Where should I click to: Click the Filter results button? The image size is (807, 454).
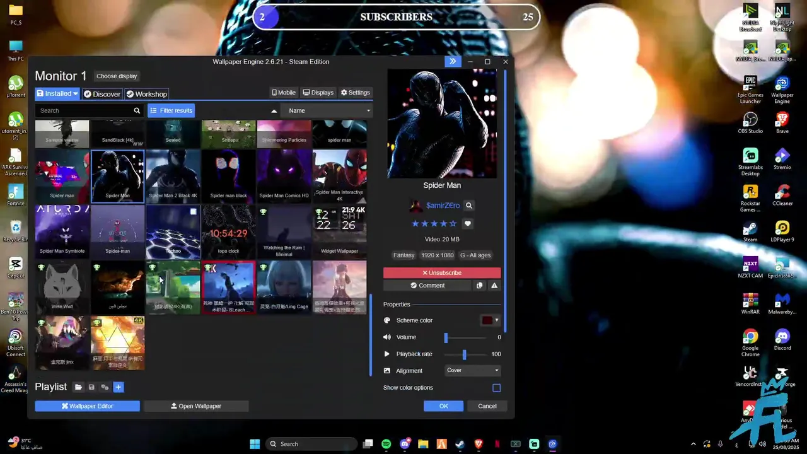tap(171, 111)
